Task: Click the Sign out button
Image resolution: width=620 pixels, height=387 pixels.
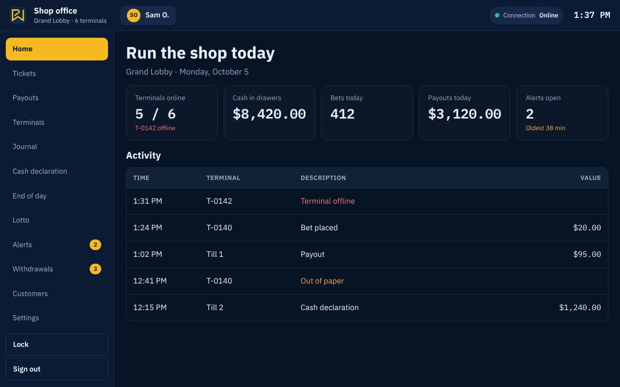Action: [x=57, y=369]
